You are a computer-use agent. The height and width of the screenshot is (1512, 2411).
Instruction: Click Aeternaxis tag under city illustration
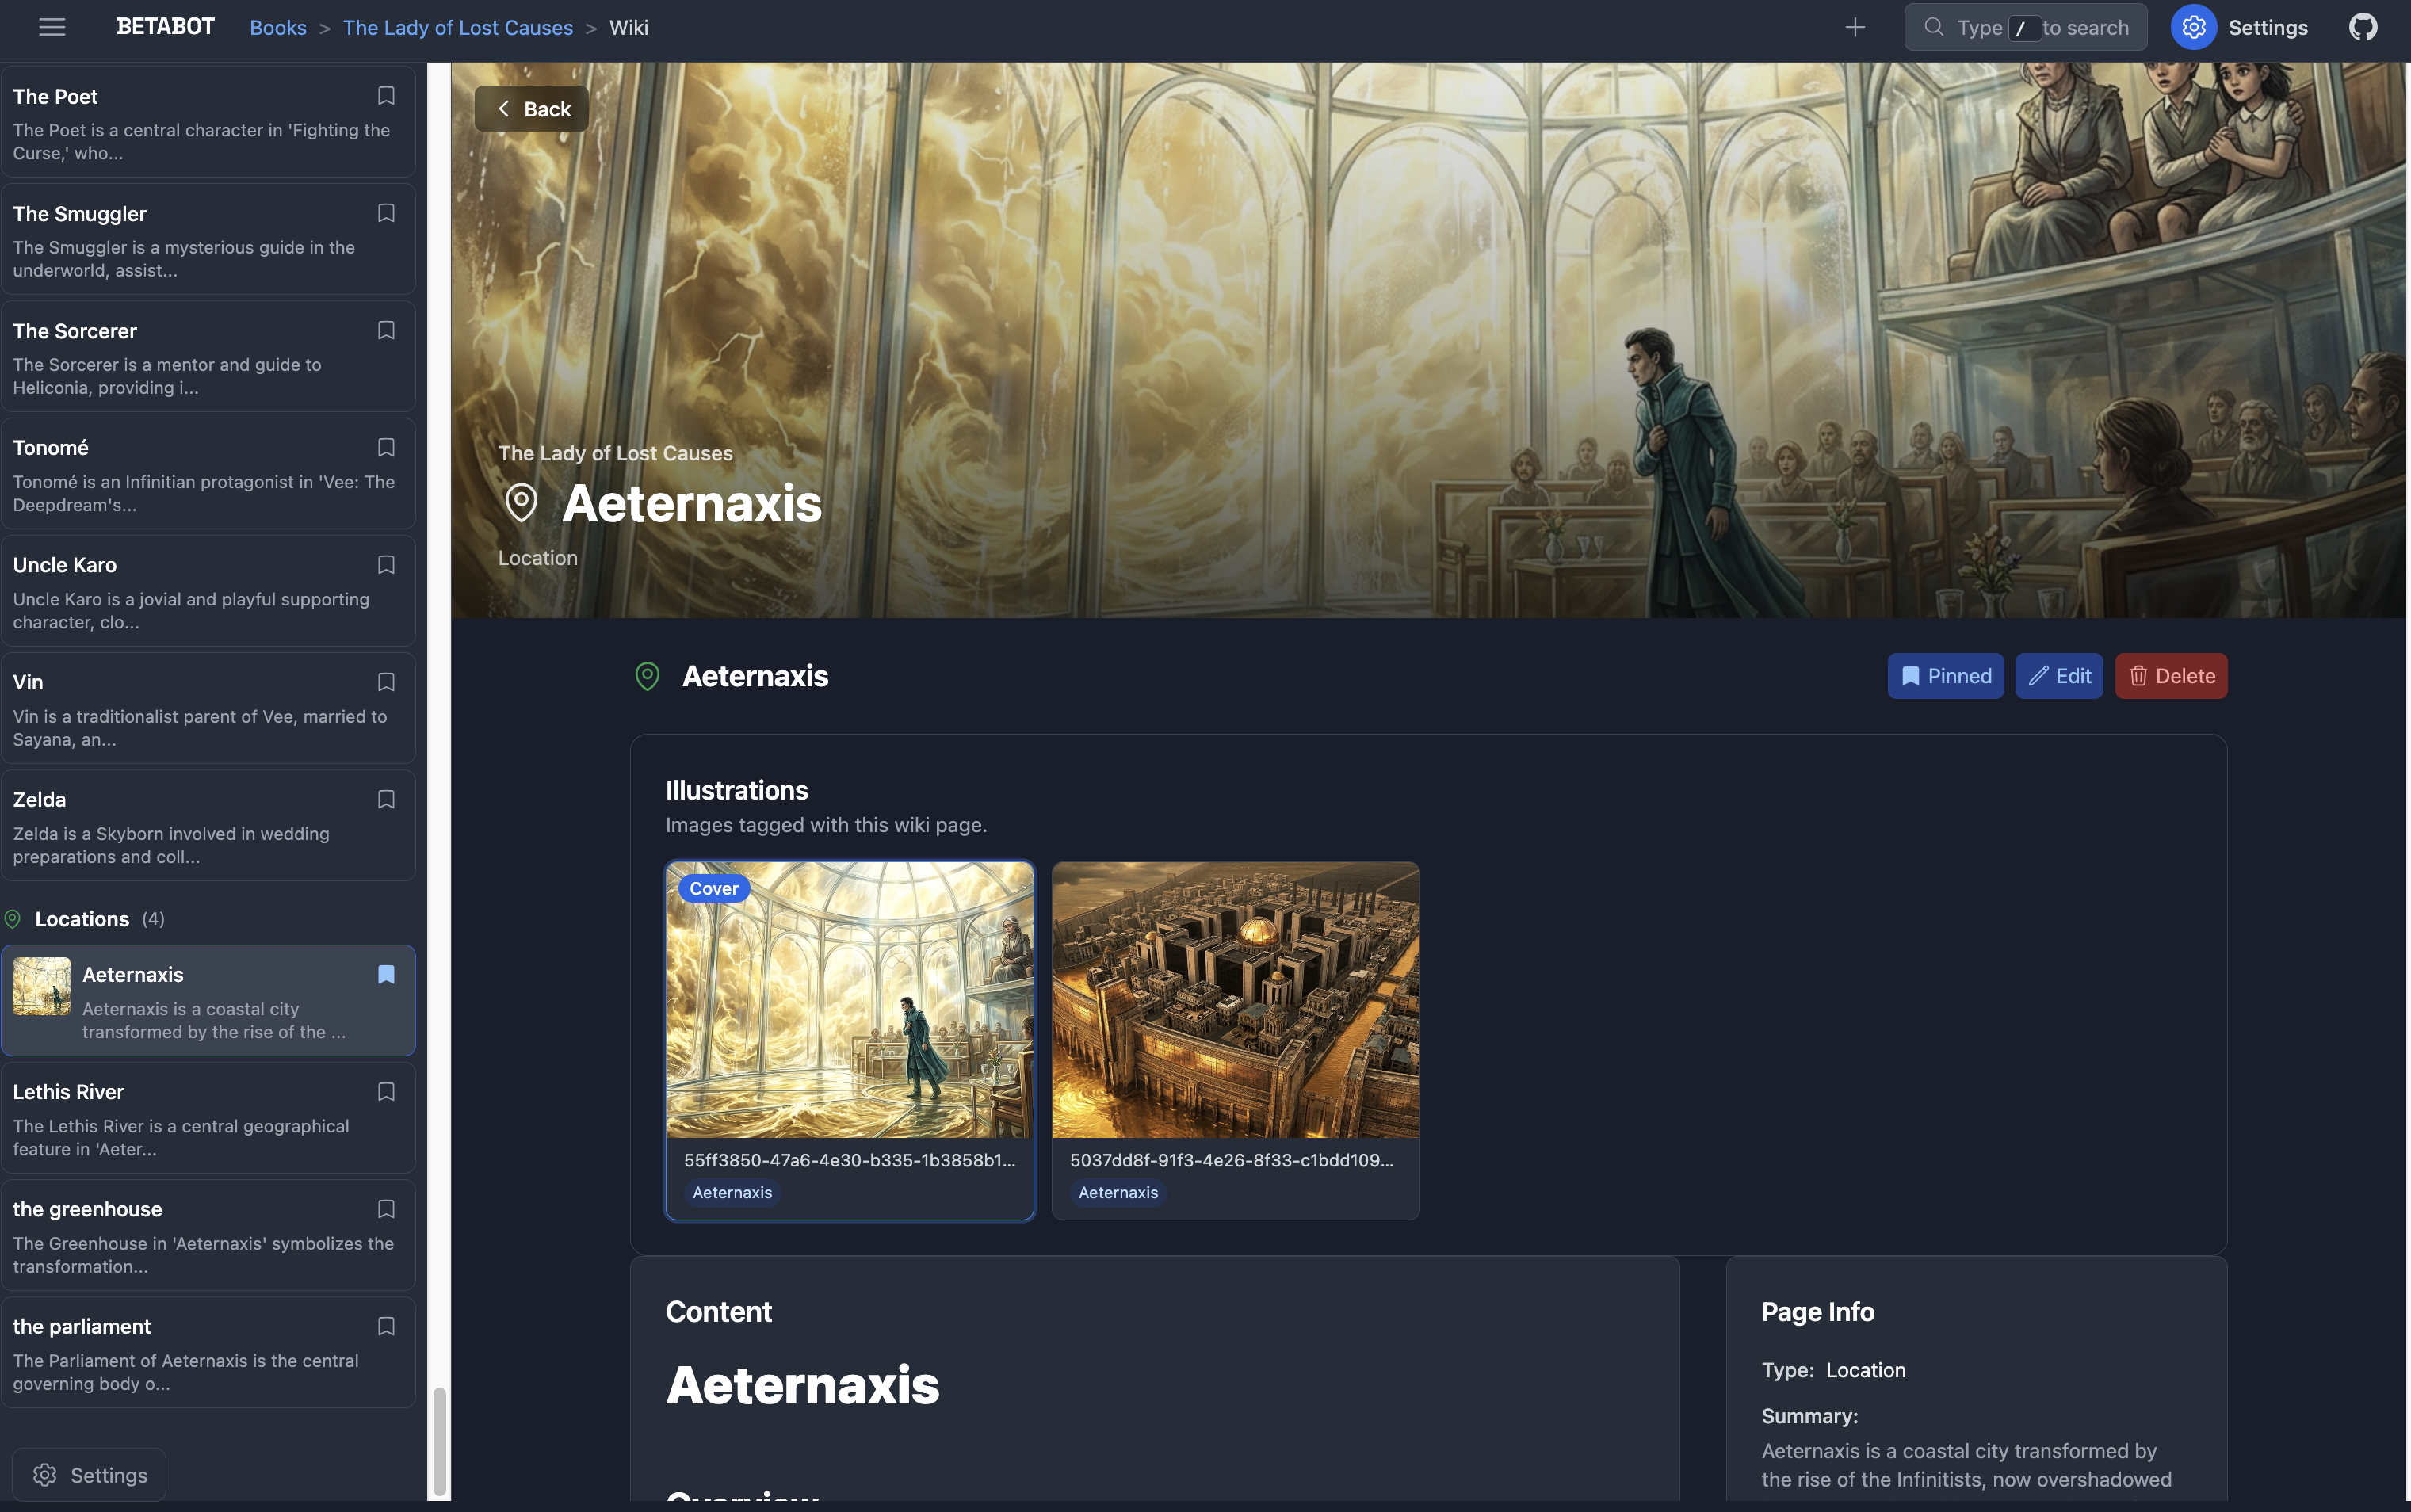click(x=1118, y=1192)
